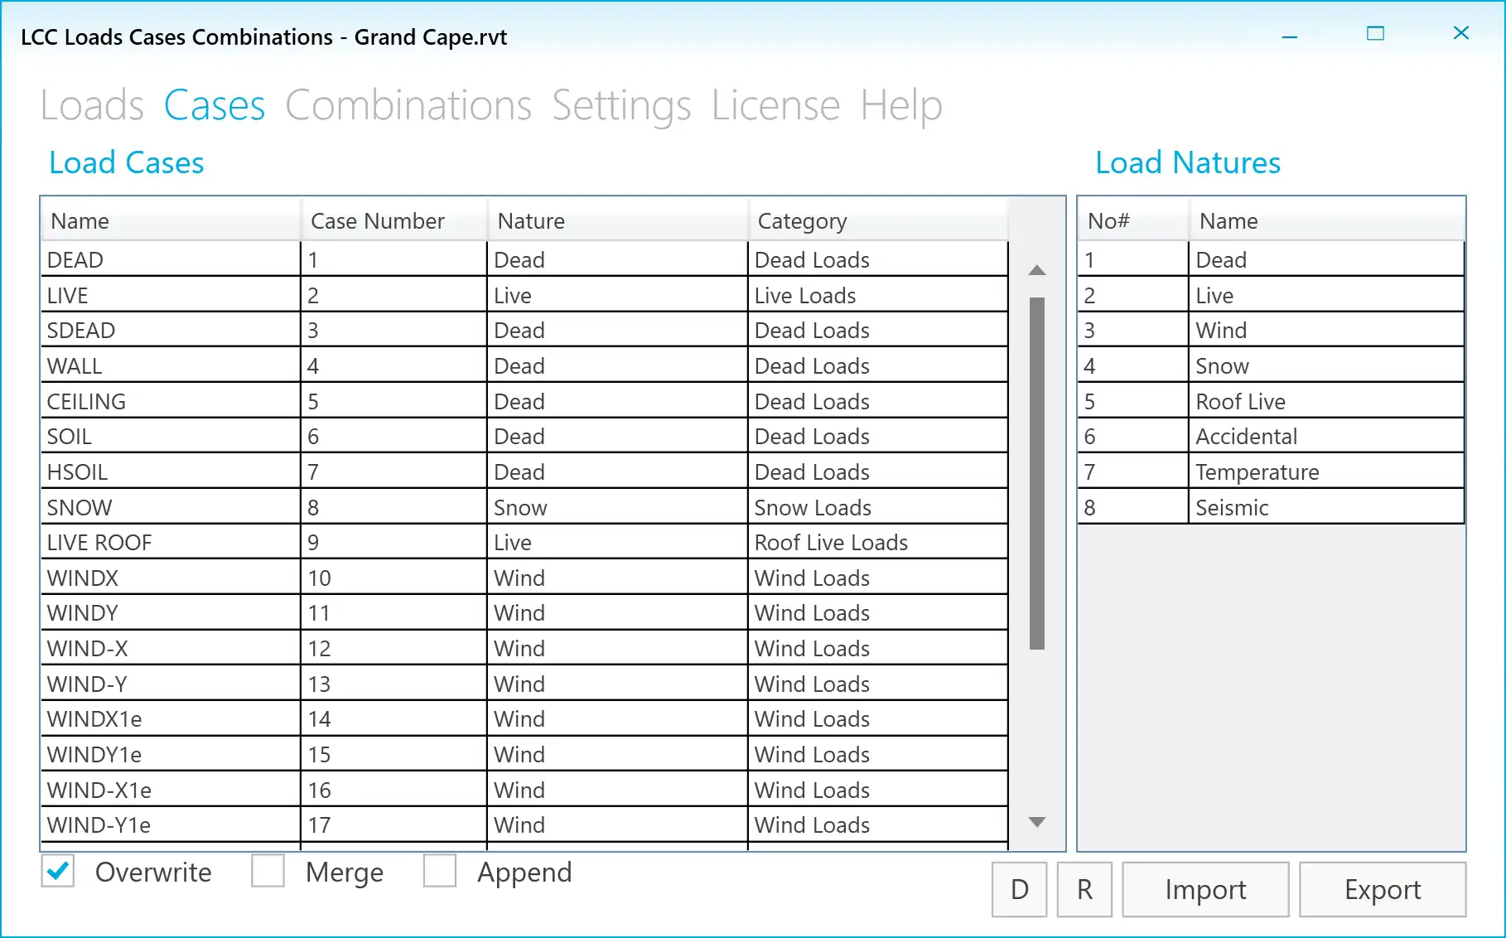1506x938 pixels.
Task: Switch to the Combinations tab
Action: click(408, 105)
